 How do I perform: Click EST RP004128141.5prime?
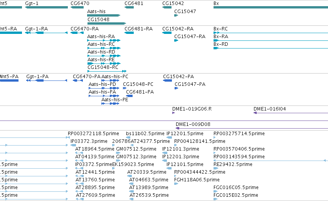click(x=200, y=141)
